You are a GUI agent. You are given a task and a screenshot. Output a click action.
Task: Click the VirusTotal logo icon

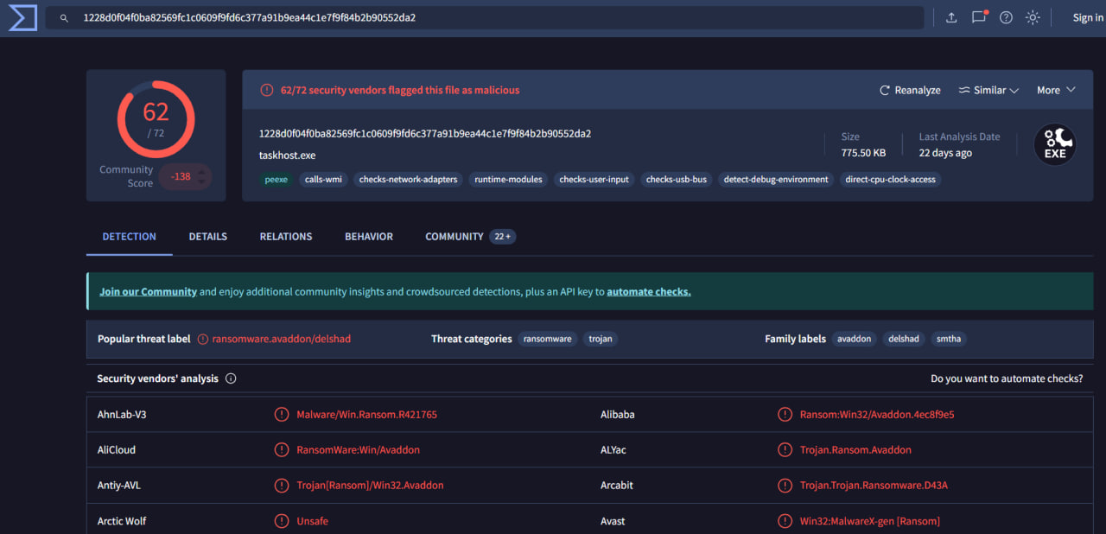(22, 17)
